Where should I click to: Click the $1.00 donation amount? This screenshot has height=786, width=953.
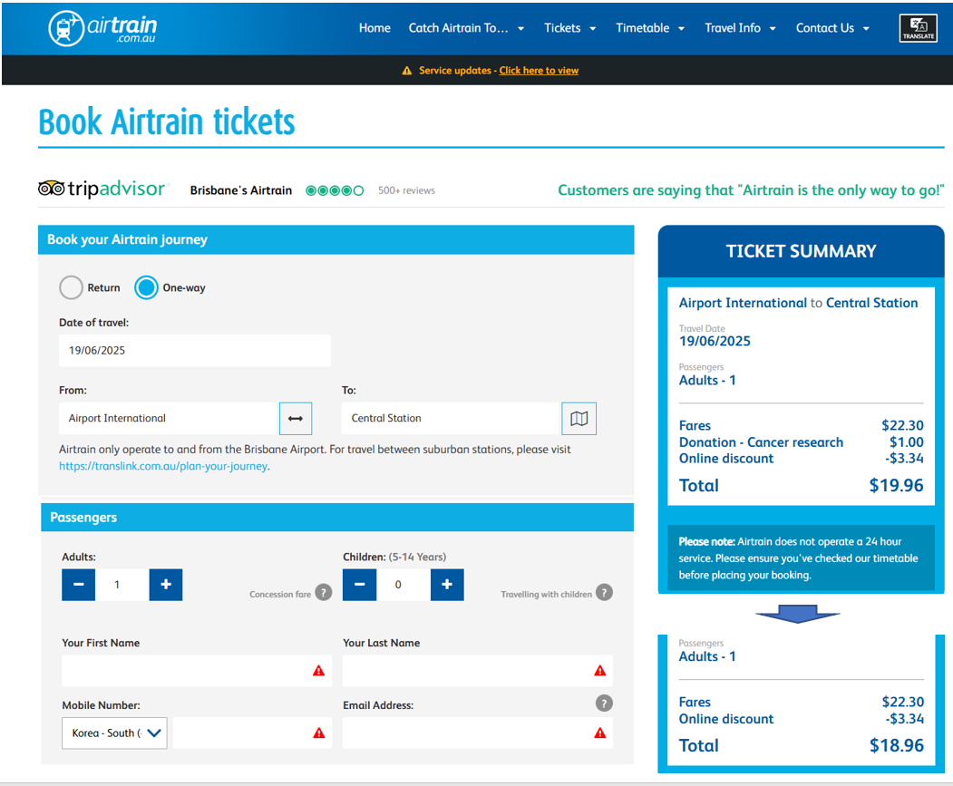pyautogui.click(x=906, y=442)
